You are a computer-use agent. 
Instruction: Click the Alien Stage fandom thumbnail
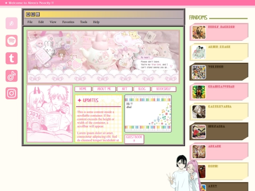click(199, 52)
